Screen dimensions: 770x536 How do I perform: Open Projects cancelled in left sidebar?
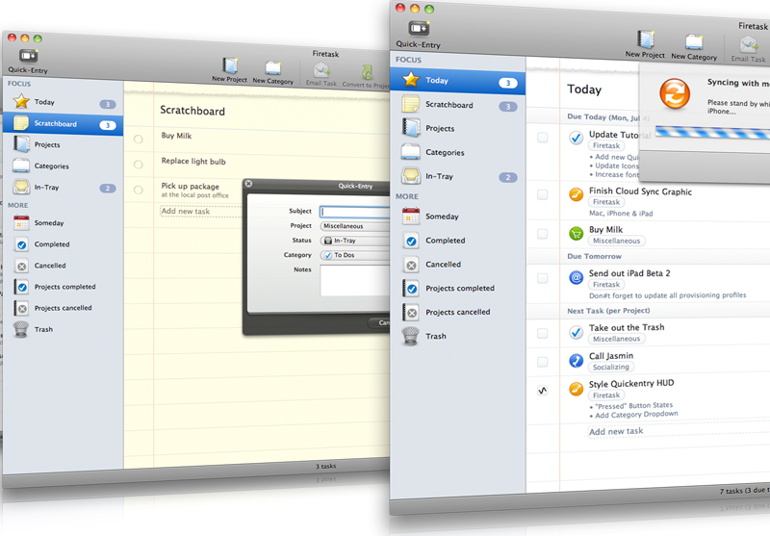pyautogui.click(x=63, y=308)
